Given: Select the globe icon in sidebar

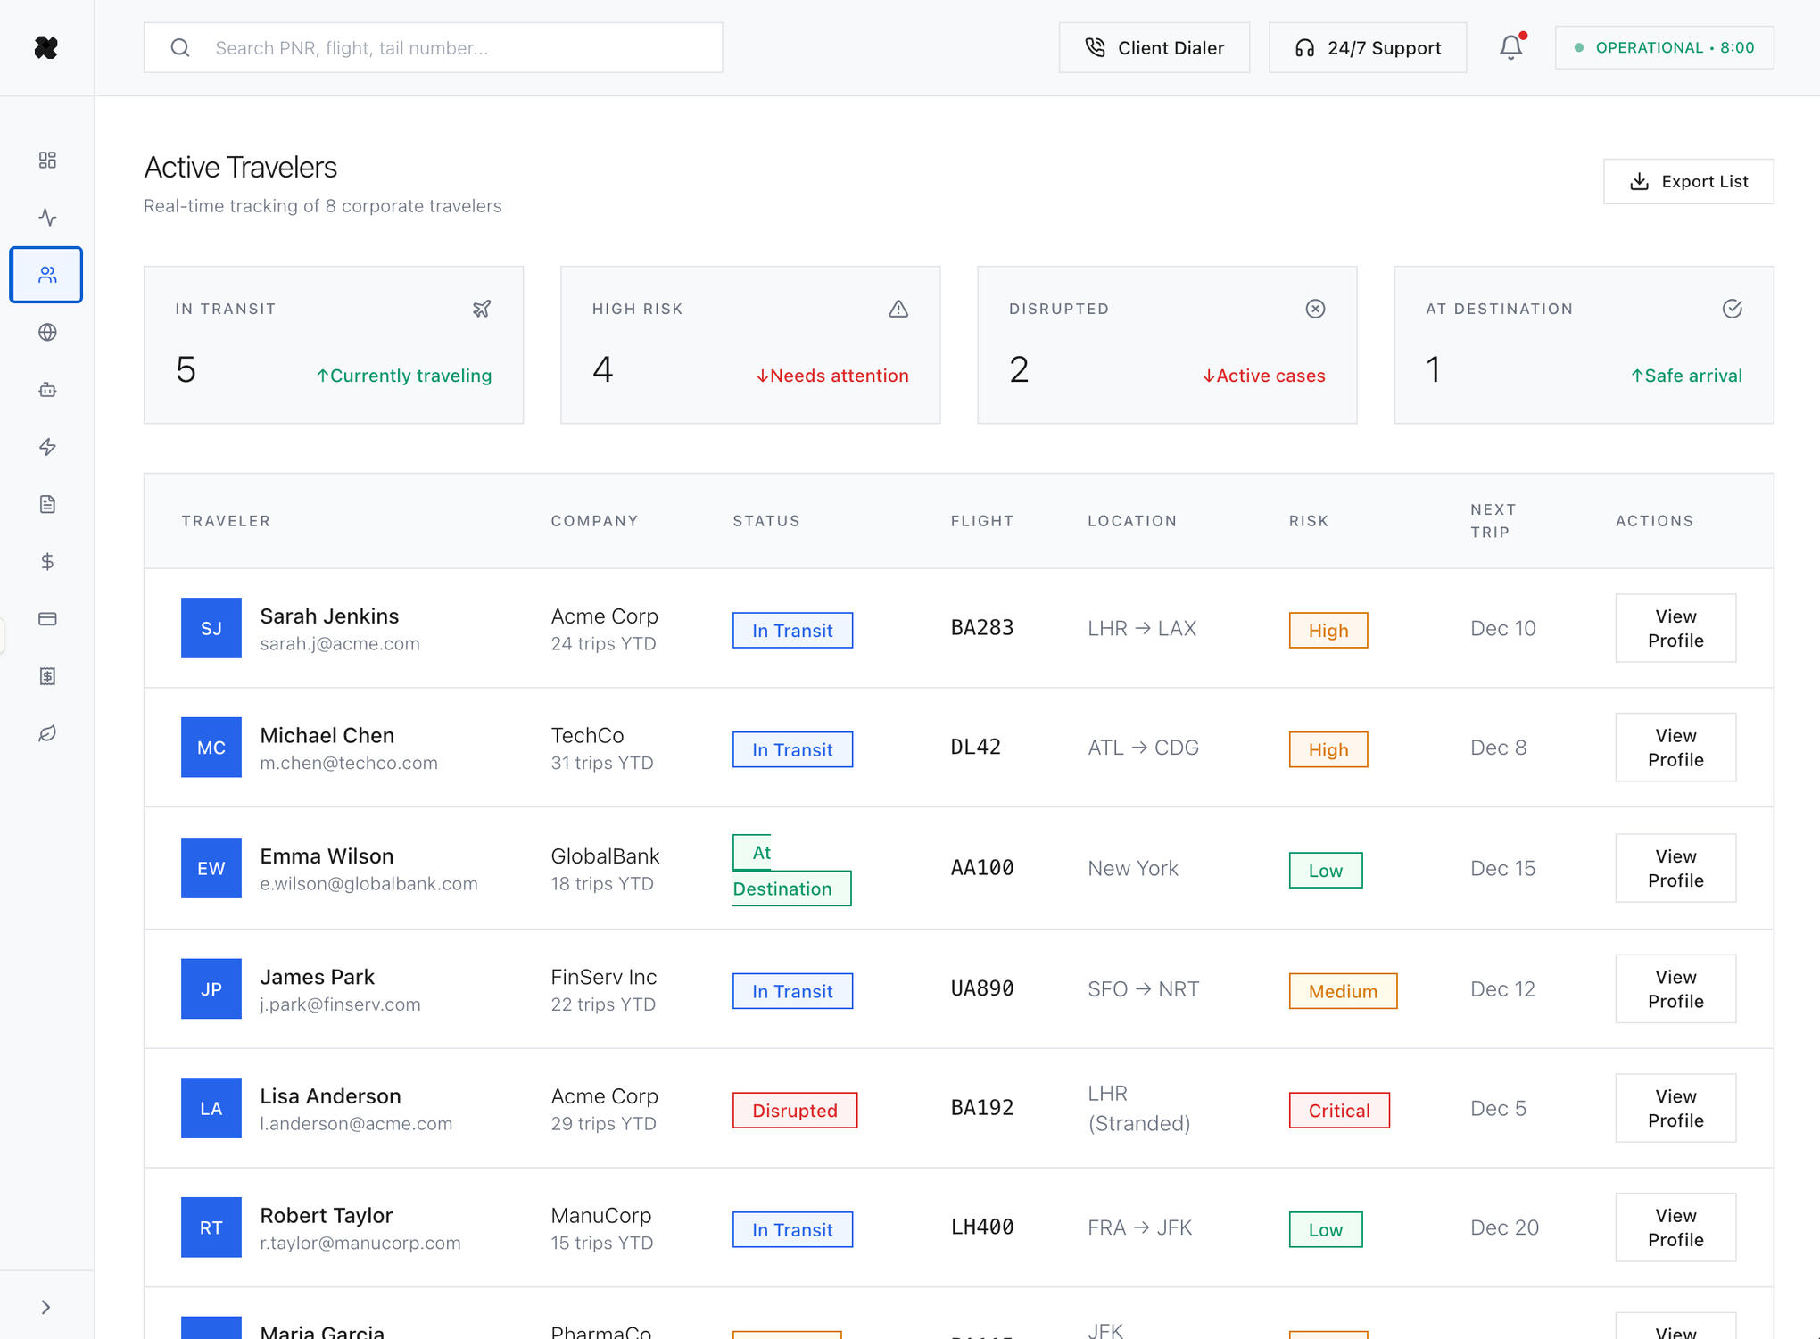Looking at the screenshot, I should [47, 332].
